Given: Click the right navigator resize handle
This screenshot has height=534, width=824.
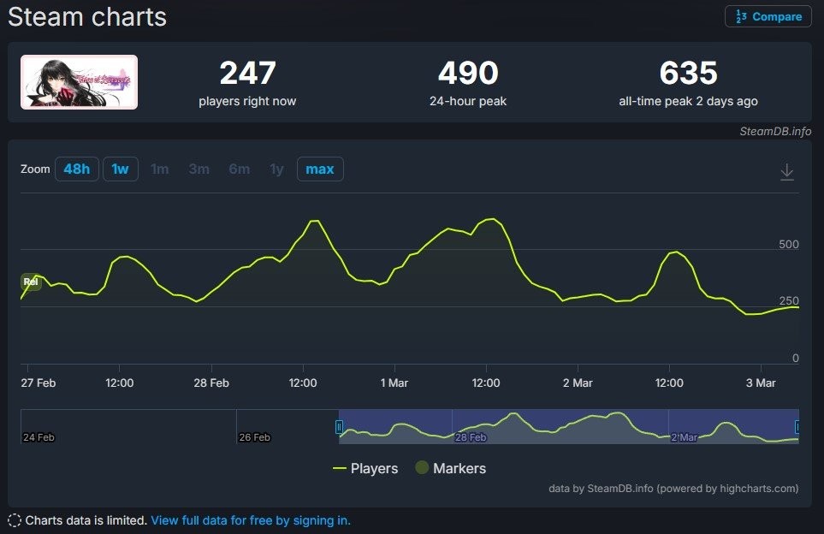Looking at the screenshot, I should click(796, 425).
